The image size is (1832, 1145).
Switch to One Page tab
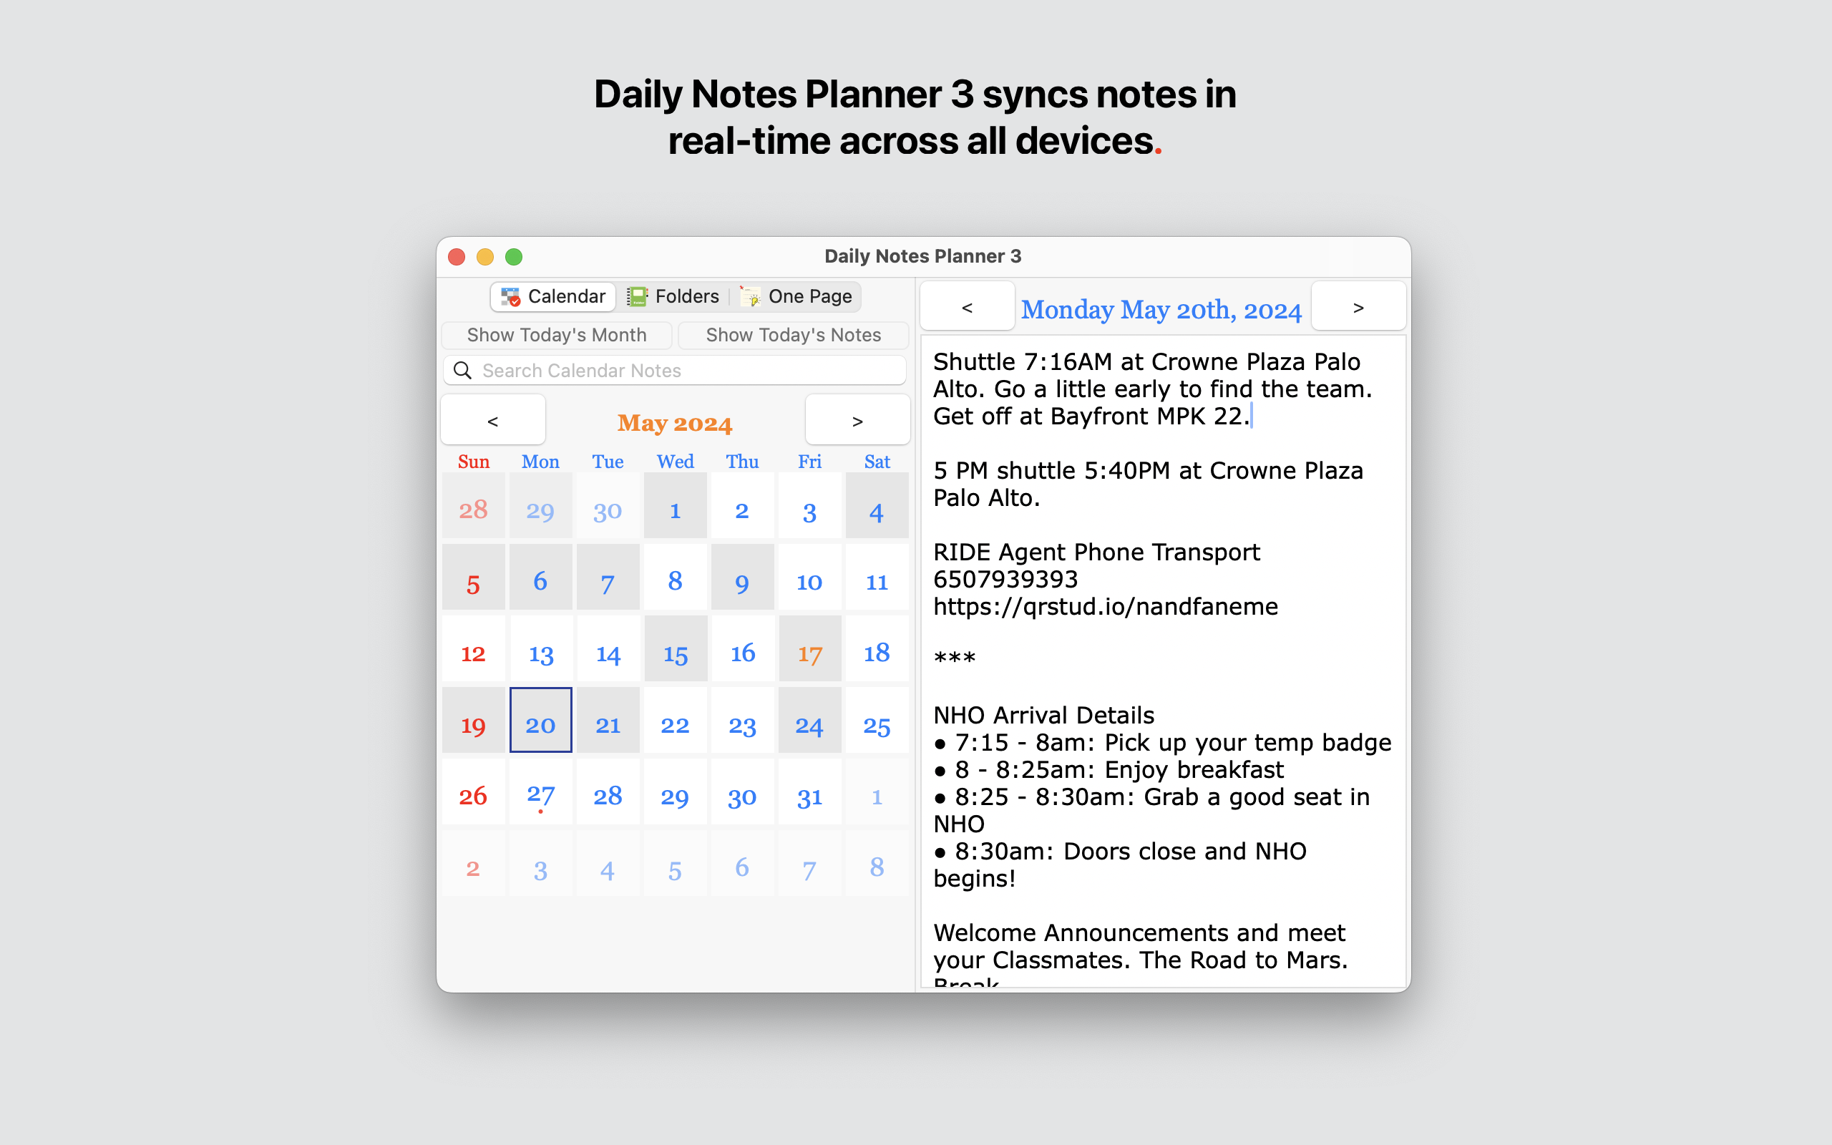pos(796,296)
